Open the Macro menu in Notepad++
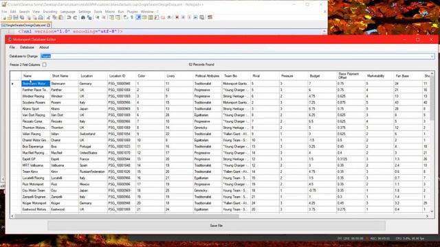Screen dimensions: 440x247 coord(110,12)
